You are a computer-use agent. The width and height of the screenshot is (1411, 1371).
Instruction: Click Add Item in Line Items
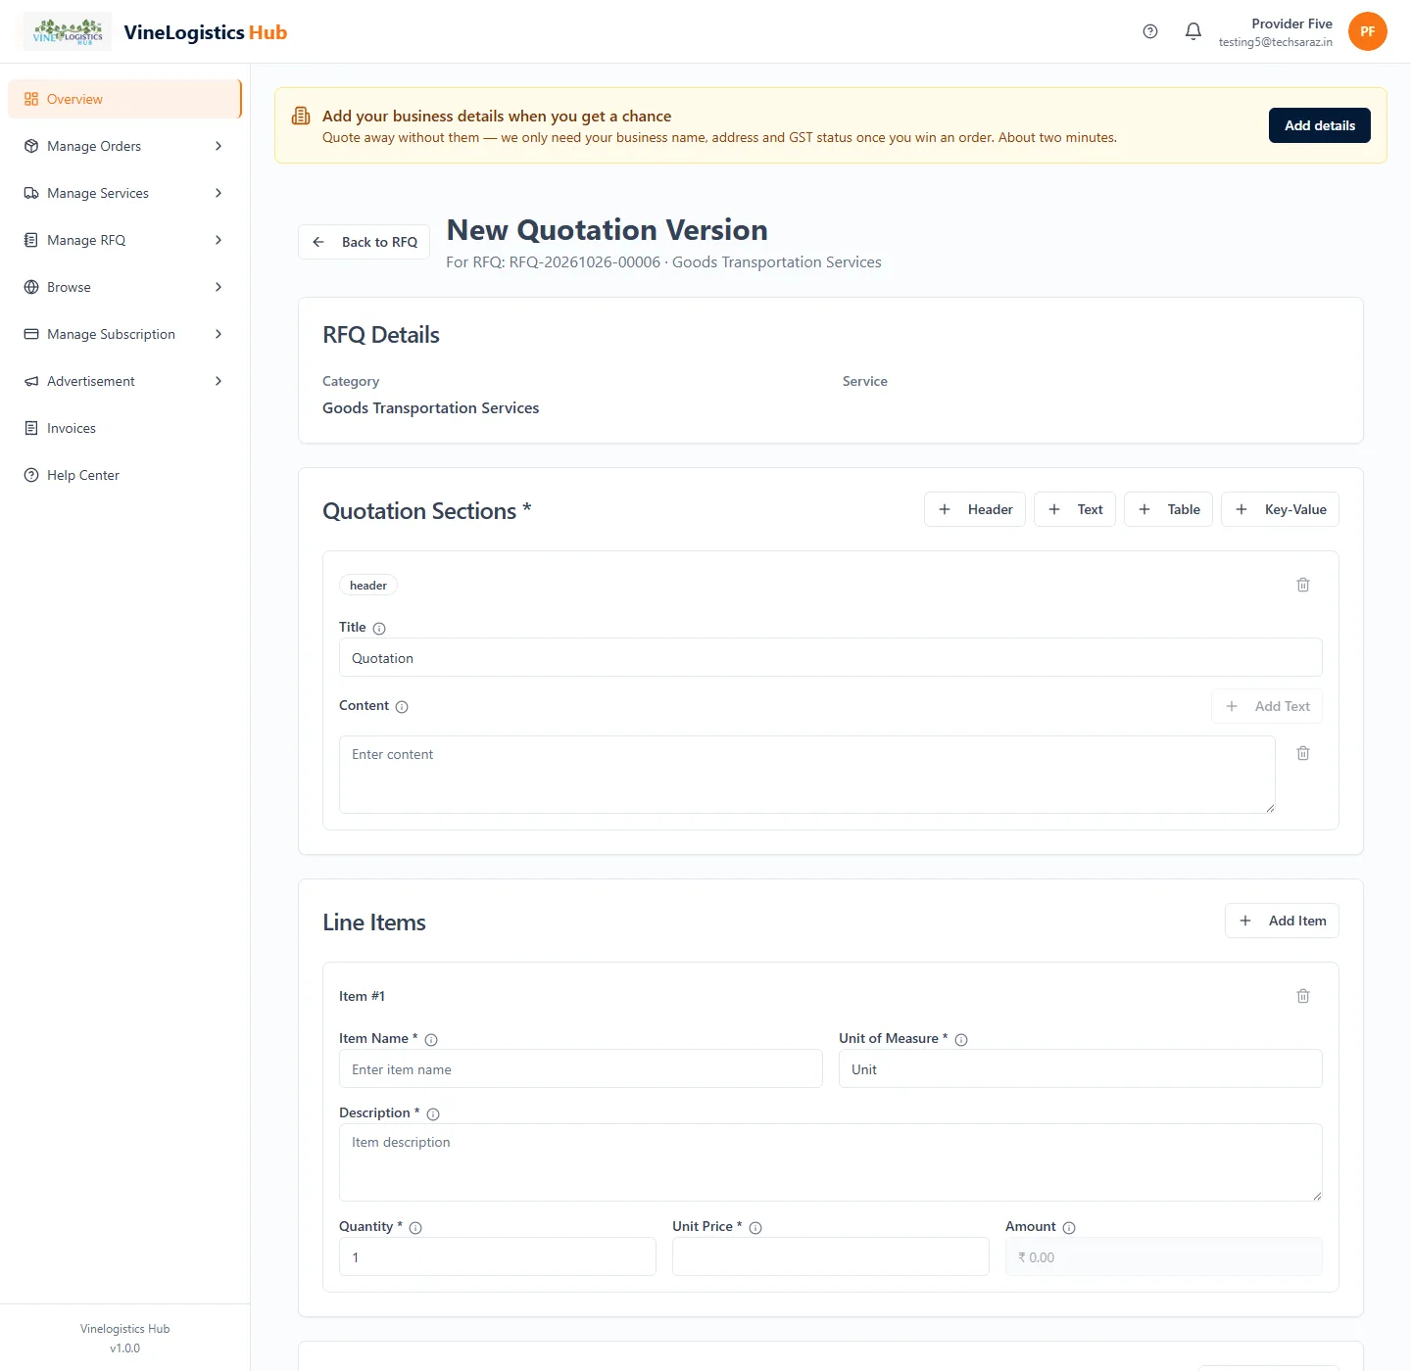pos(1282,921)
